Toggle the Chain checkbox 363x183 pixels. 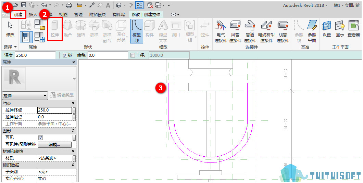[x=65, y=55]
